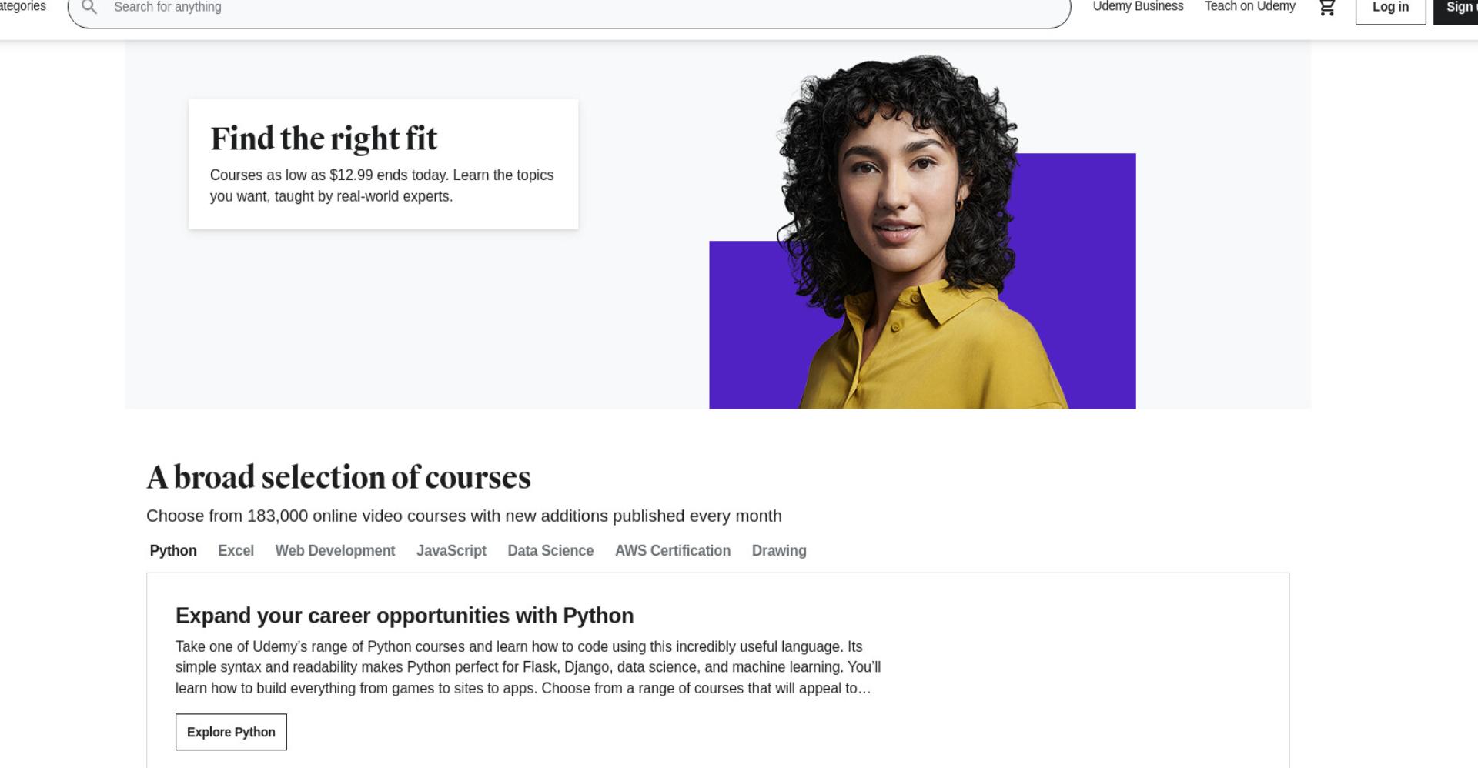Select the Python tab
1478x768 pixels.
pos(173,551)
